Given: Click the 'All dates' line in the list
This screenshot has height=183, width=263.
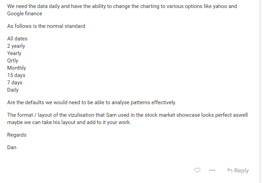Looking at the screenshot, I should [x=17, y=39].
